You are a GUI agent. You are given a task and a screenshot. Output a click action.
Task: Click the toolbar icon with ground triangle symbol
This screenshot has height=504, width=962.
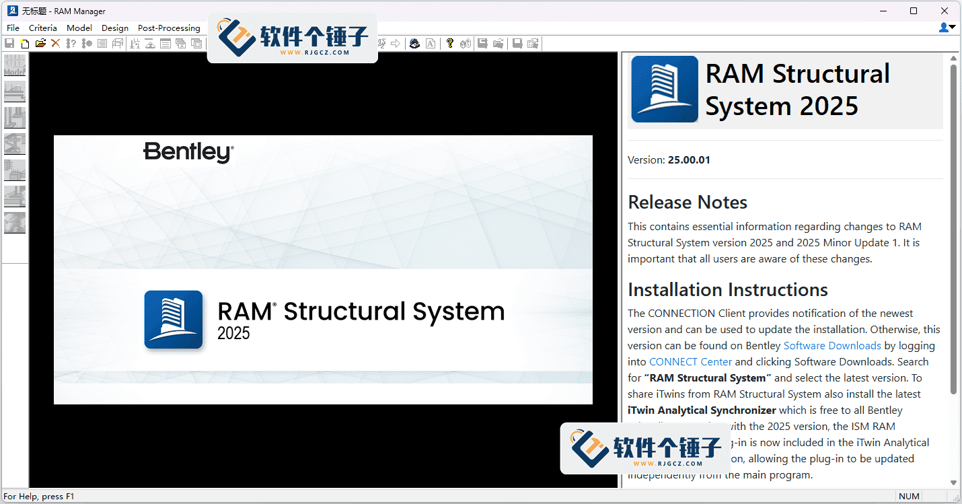pyautogui.click(x=150, y=43)
